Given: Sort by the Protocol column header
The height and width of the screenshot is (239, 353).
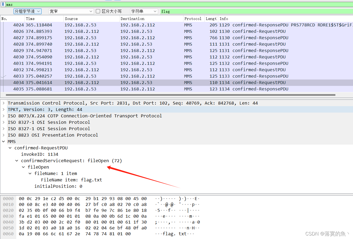Looking at the screenshot, I should [x=194, y=19].
